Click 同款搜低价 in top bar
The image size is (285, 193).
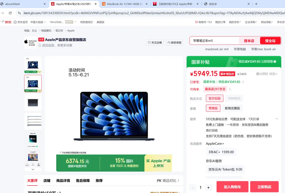[87, 22]
